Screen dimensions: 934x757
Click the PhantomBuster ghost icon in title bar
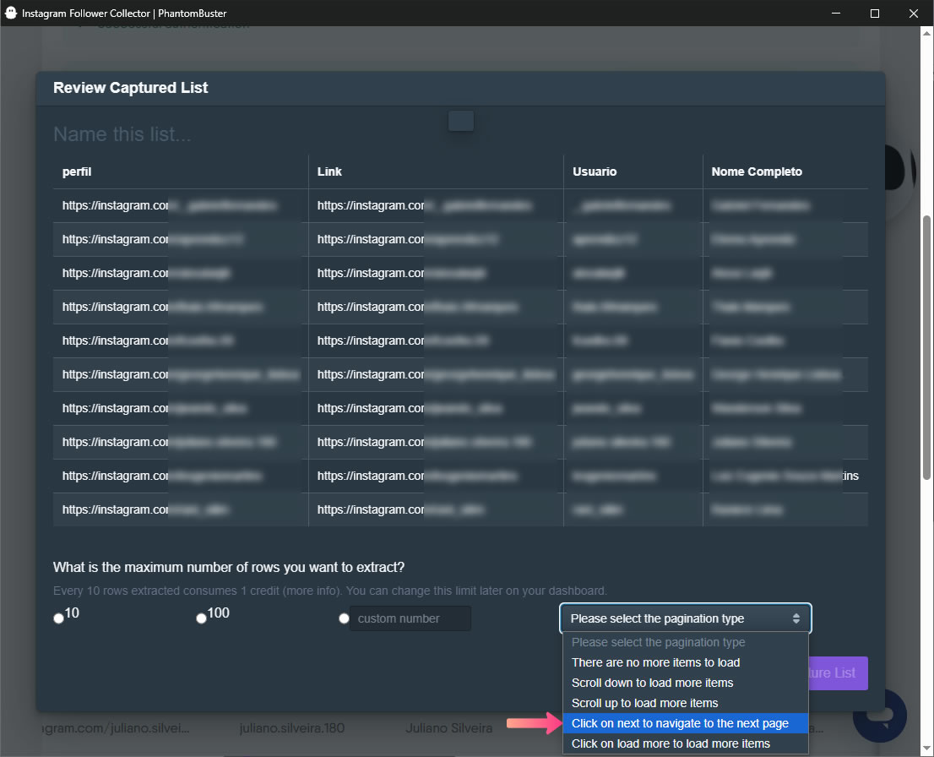coord(11,13)
